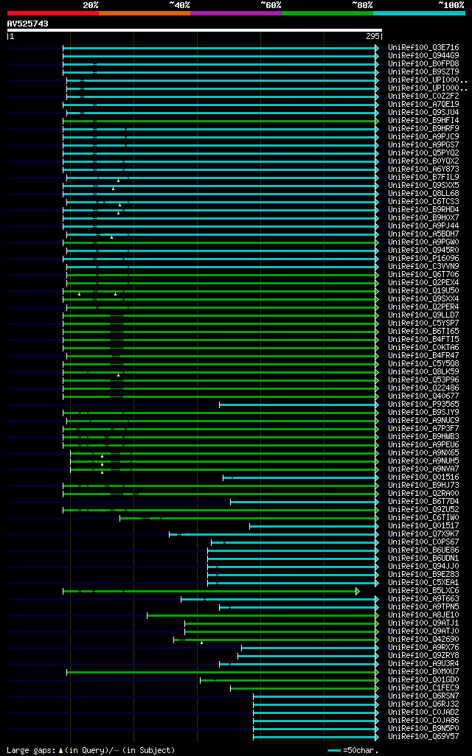The height and width of the screenshot is (756, 472).
Task: Click the query end position 295 label
Action: [372, 36]
